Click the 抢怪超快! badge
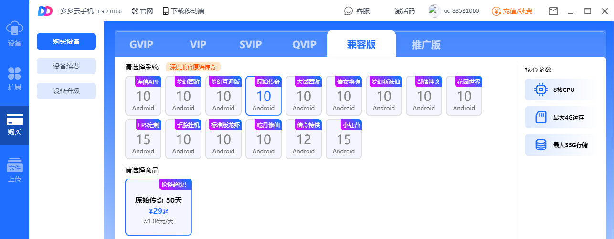This screenshot has width=614, height=239. [175, 184]
